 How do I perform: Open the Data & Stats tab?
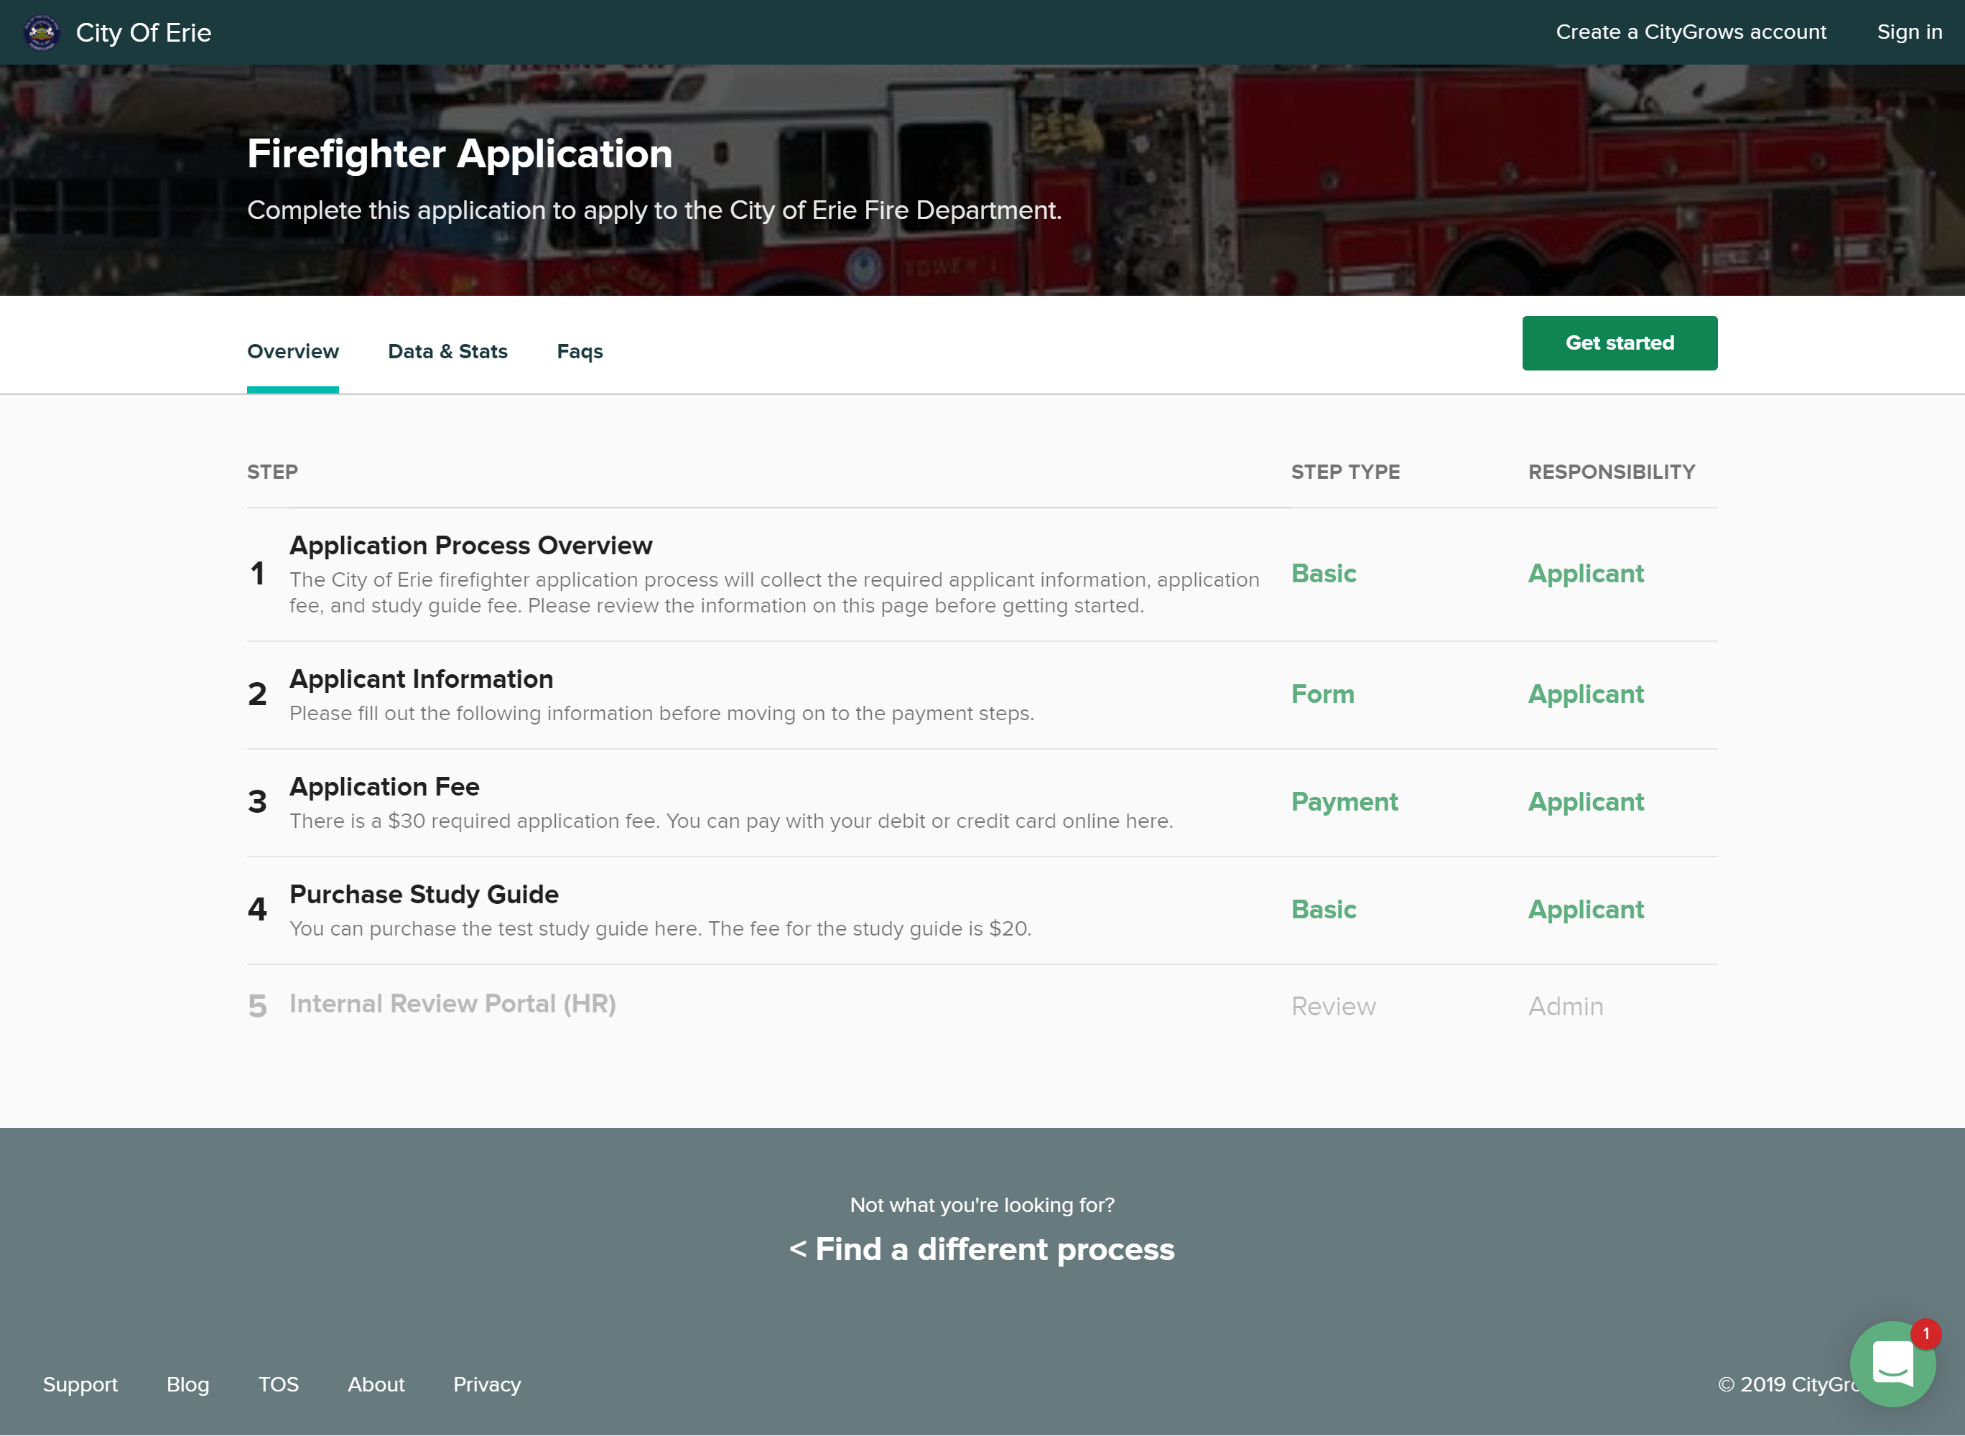click(x=447, y=351)
